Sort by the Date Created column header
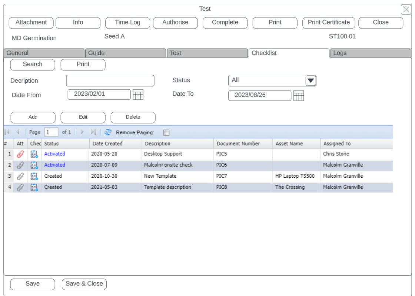The width and height of the screenshot is (415, 296). coord(115,144)
